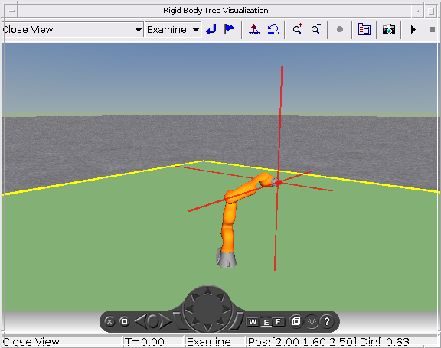441x348 pixels.
Task: Click the blue flag create viewpoint icon
Action: pos(229,29)
